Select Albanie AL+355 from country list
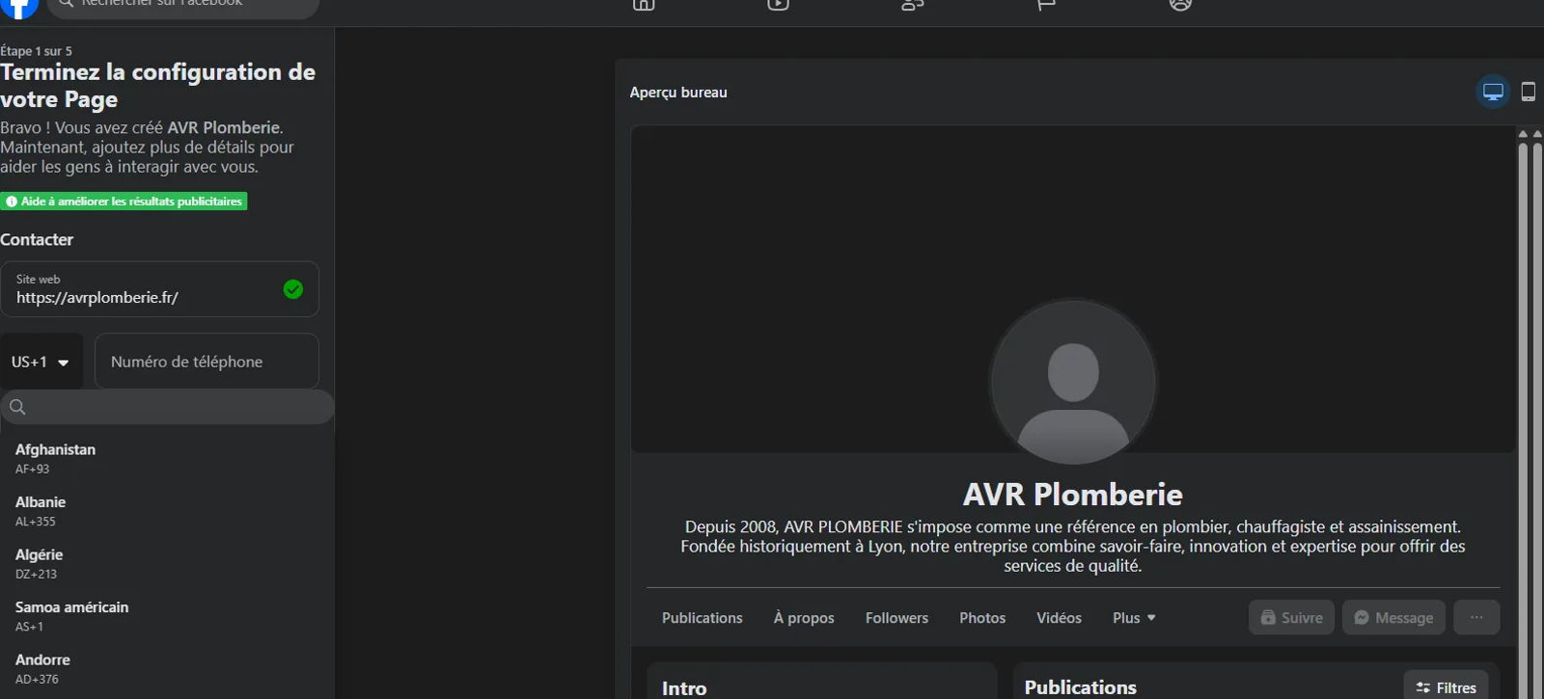Viewport: 1544px width, 699px height. coord(167,511)
